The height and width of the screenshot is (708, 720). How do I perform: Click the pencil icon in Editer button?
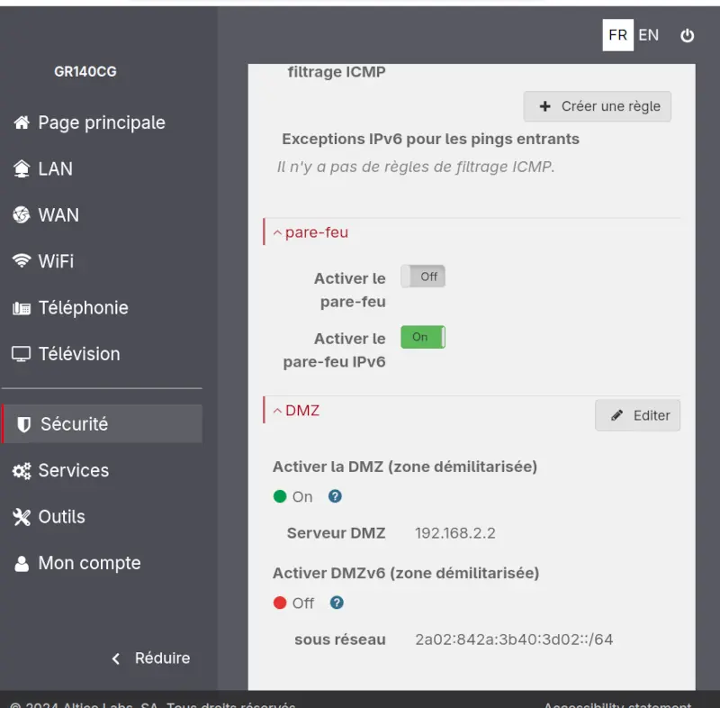616,415
